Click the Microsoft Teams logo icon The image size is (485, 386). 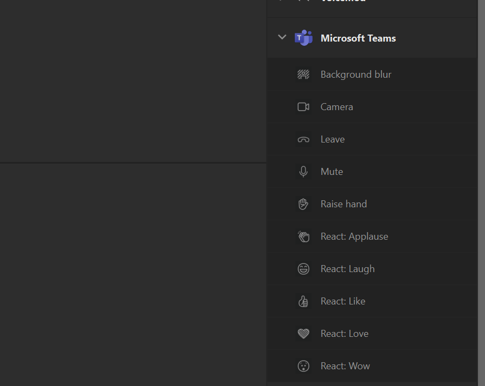(x=304, y=38)
